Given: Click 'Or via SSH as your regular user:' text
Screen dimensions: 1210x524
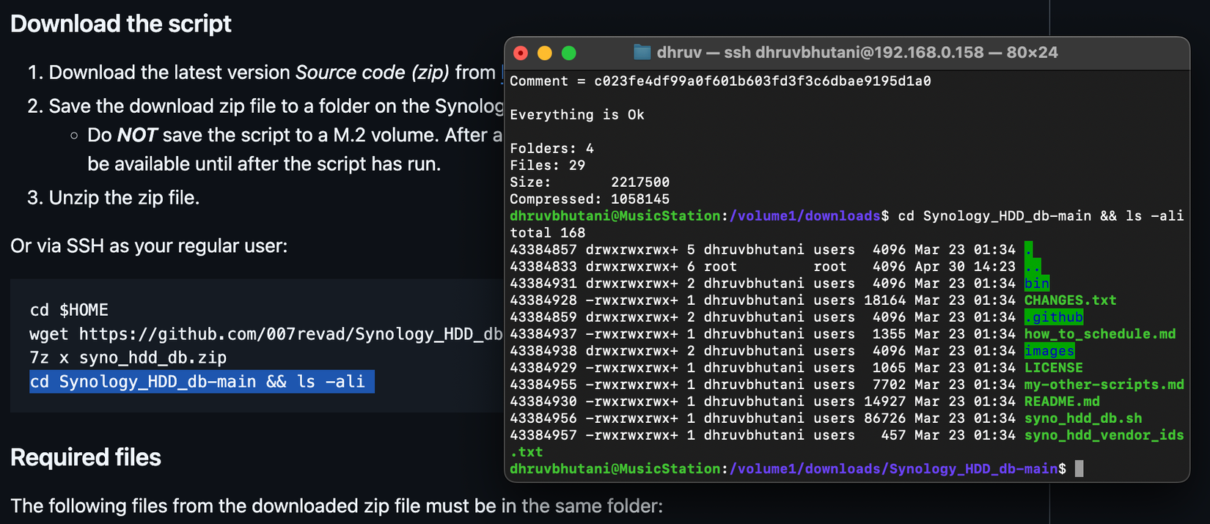Looking at the screenshot, I should tap(149, 246).
